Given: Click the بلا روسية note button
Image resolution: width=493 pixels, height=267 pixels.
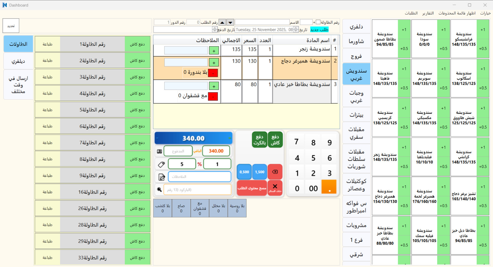Looking at the screenshot, I should point(237,208).
